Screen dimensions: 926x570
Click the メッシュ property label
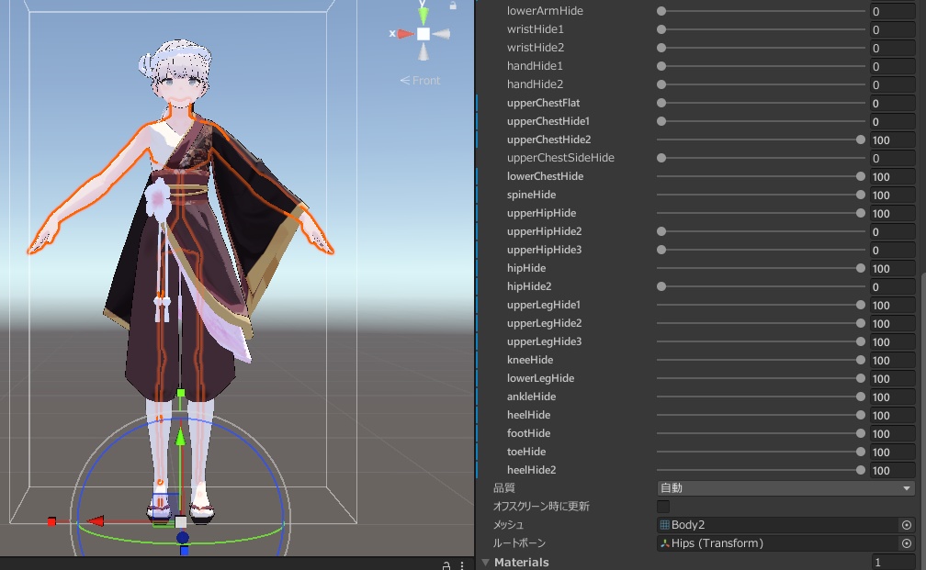(x=508, y=525)
